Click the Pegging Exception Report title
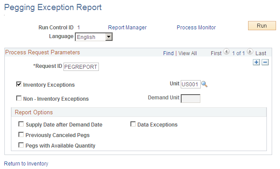The image size is (280, 169). (x=53, y=7)
